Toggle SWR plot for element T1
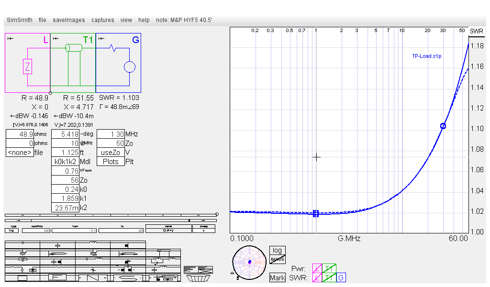This screenshot has height=287, width=490. coord(329,277)
